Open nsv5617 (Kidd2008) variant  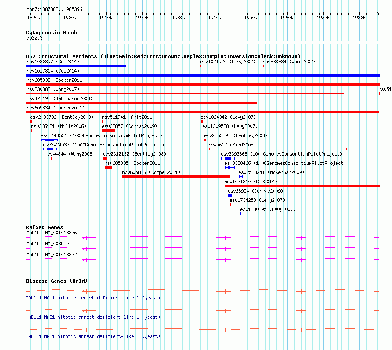tap(232, 145)
